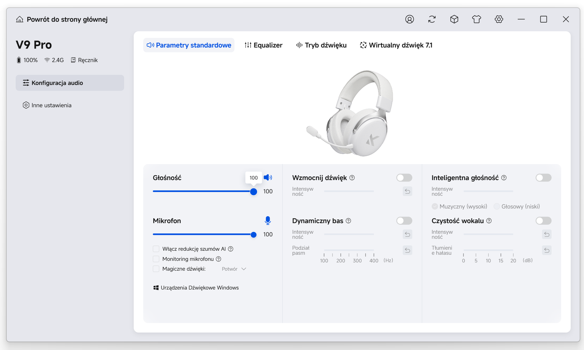Tick the Magiczne dźwięki checkbox

pos(156,269)
